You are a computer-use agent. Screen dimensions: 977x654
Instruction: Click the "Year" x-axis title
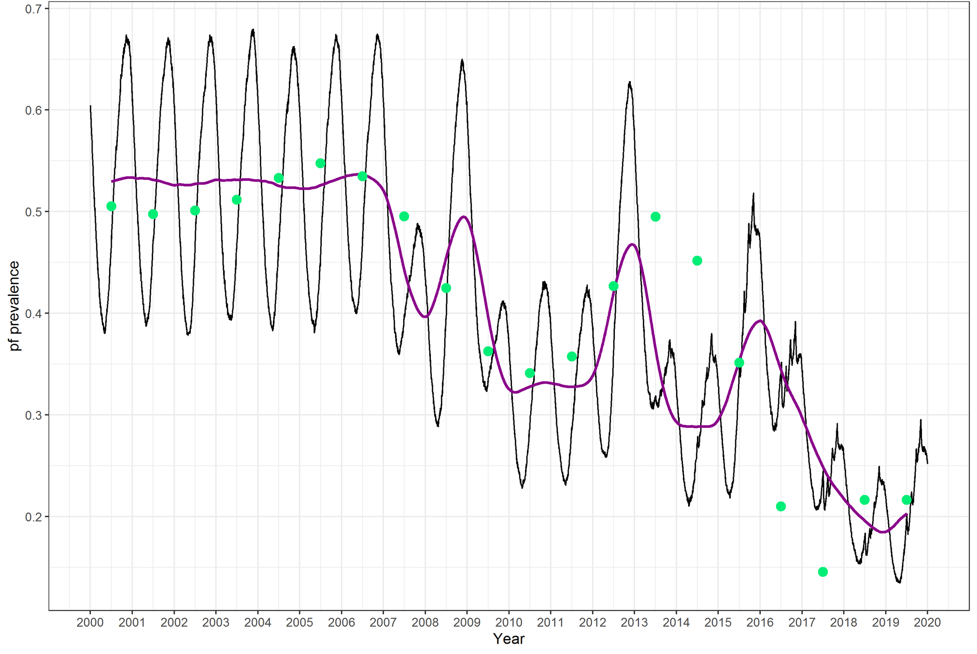(x=508, y=639)
